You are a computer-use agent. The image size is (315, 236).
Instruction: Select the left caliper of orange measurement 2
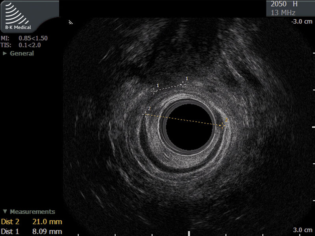(145, 114)
